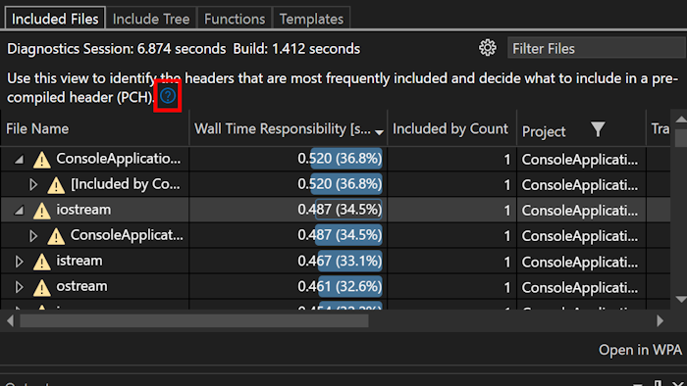Image resolution: width=687 pixels, height=386 pixels.
Task: Collapse the ConsoleApplicatio... top row
Action: click(x=19, y=160)
